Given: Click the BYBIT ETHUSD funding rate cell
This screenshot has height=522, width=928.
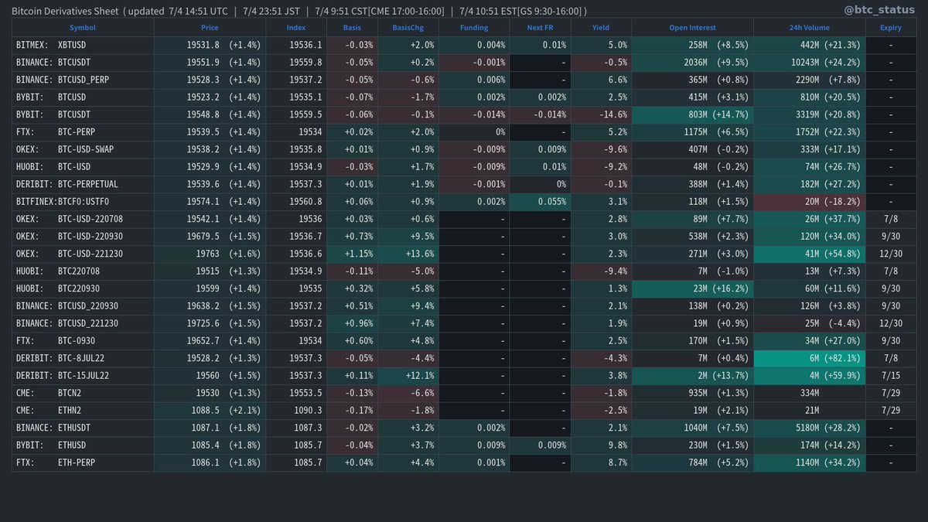Looking at the screenshot, I should coord(473,445).
